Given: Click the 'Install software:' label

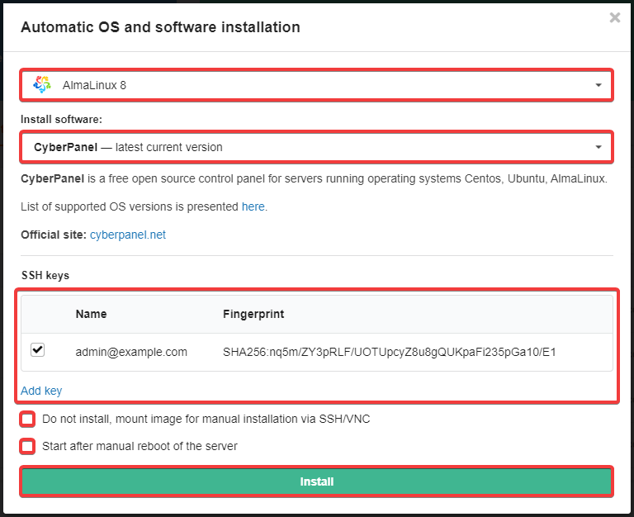Looking at the screenshot, I should click(x=61, y=119).
